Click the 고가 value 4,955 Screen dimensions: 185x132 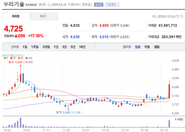(104, 25)
